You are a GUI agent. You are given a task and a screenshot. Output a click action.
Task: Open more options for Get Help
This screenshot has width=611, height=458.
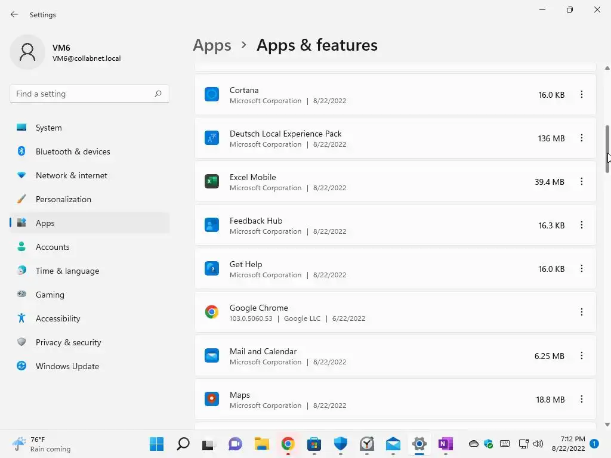[x=581, y=269]
